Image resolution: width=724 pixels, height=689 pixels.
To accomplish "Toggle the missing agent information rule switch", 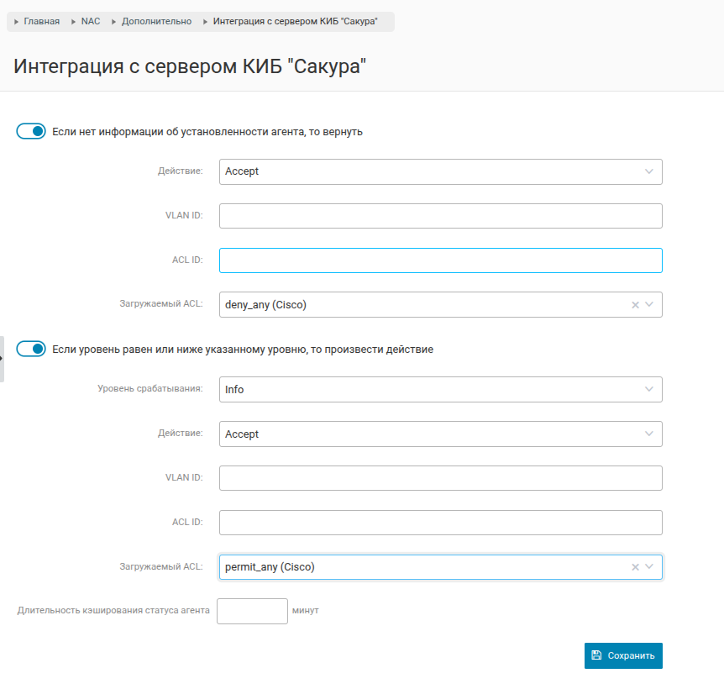I will point(31,132).
